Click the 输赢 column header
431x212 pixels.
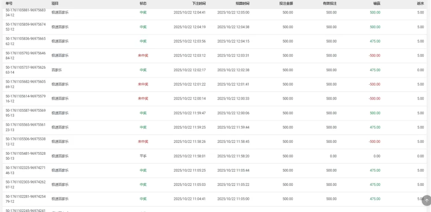coord(377,3)
